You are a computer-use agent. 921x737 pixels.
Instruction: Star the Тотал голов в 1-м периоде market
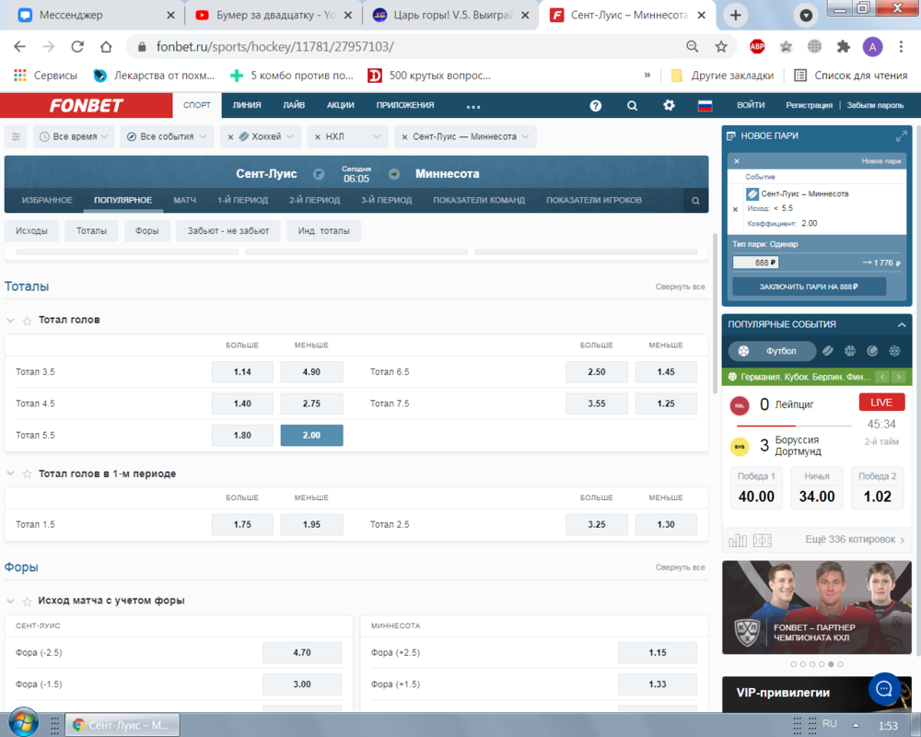tap(27, 474)
